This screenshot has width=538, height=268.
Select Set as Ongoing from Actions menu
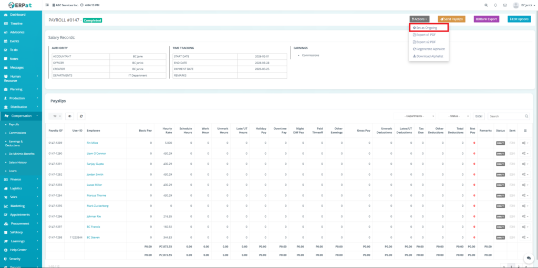[429, 28]
